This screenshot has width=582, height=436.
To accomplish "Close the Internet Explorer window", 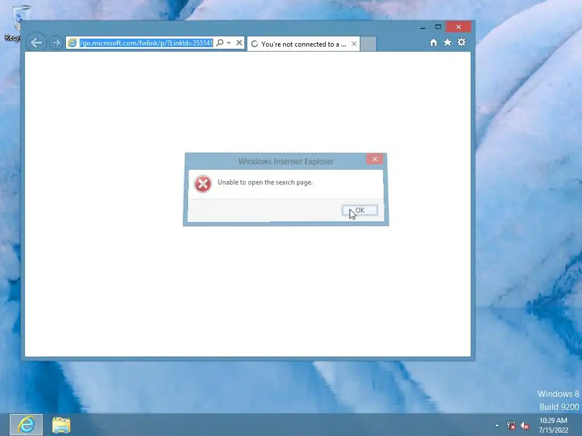I will click(459, 27).
